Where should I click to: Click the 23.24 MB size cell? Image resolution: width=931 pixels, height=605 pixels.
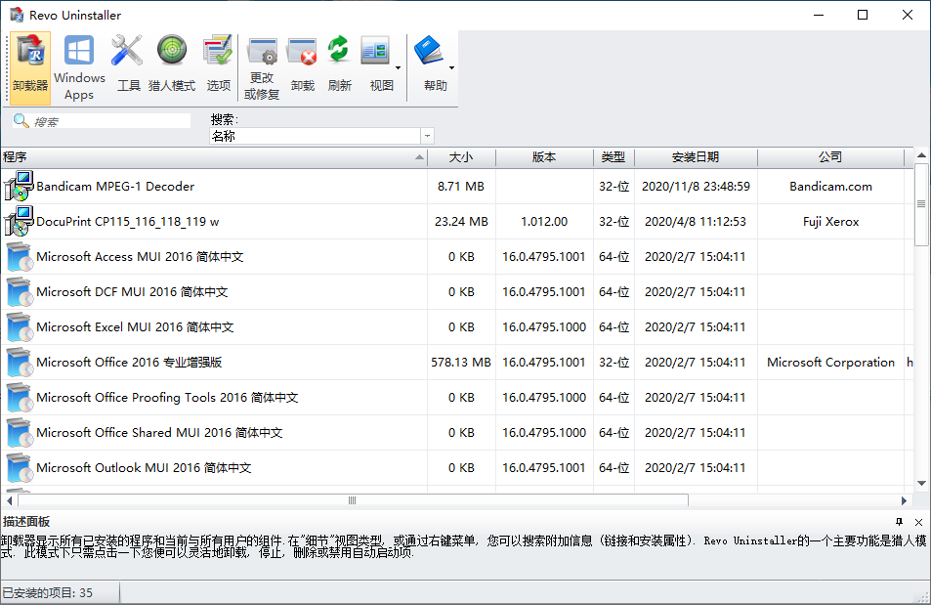461,222
